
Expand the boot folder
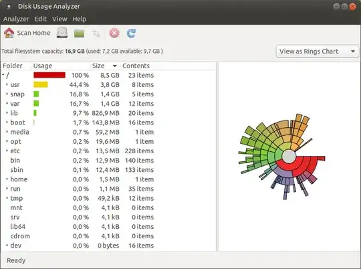(x=7, y=122)
